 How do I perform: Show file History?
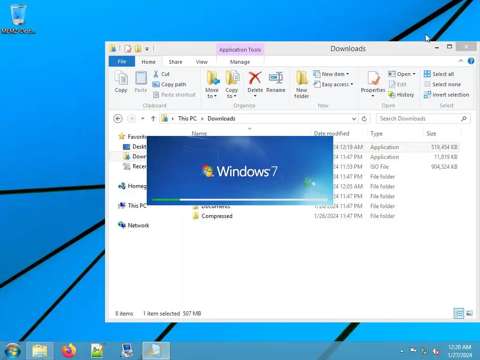[401, 95]
